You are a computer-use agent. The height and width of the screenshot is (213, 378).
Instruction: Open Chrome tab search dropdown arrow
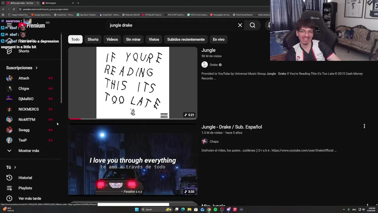pos(3,3)
